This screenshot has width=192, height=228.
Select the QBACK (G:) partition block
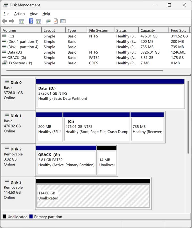66,160
